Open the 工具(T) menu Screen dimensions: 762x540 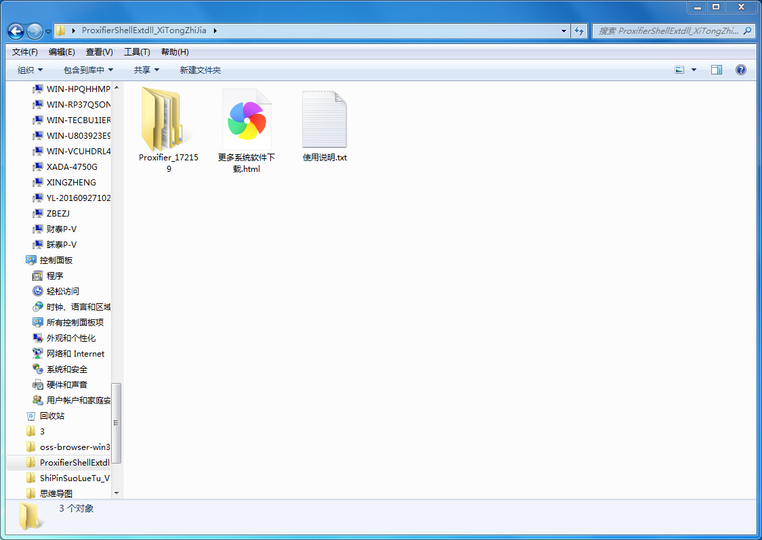137,52
